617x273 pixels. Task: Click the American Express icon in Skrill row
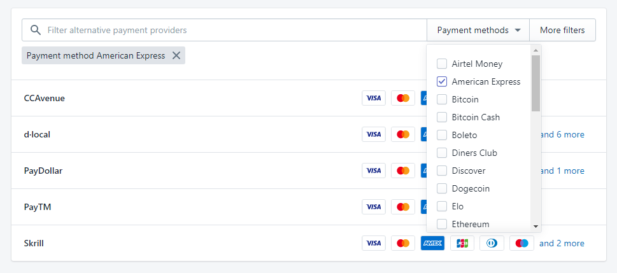432,243
